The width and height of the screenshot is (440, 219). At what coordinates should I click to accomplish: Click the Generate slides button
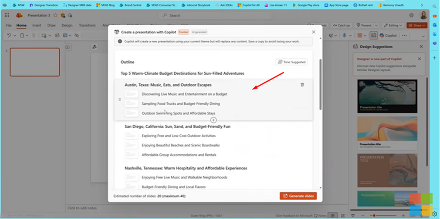(x=298, y=196)
